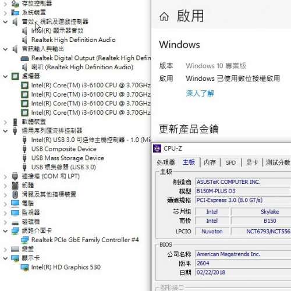Click the speaker icon beside Intel(R) 顯示器音效
Viewport: 291px width, 291px height.
pyautogui.click(x=24, y=31)
